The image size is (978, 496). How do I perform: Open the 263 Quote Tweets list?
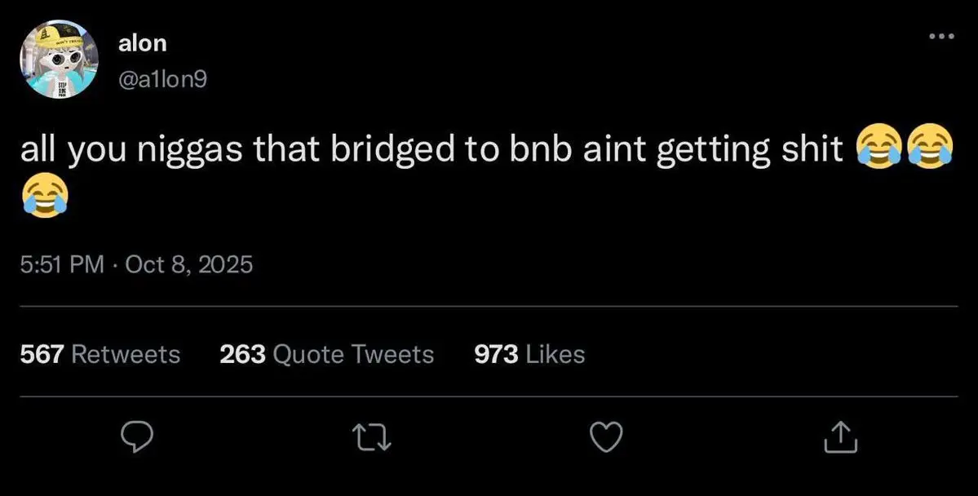tap(326, 354)
